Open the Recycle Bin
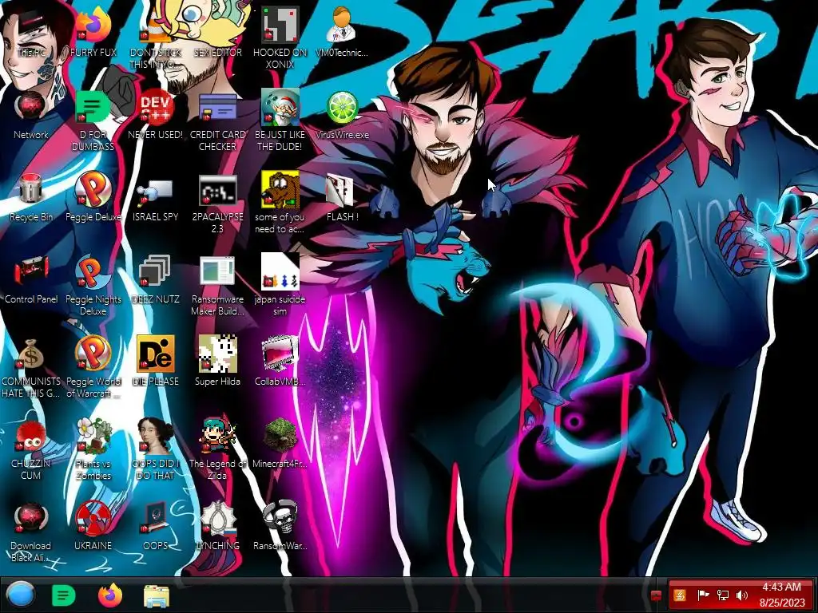Screen dimensions: 818x613 point(30,197)
